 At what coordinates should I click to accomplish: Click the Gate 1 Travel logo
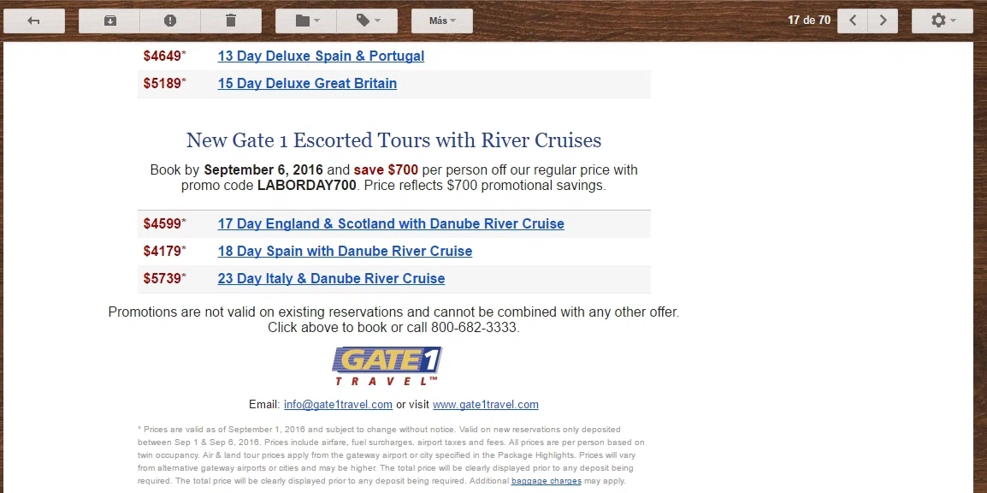(387, 365)
